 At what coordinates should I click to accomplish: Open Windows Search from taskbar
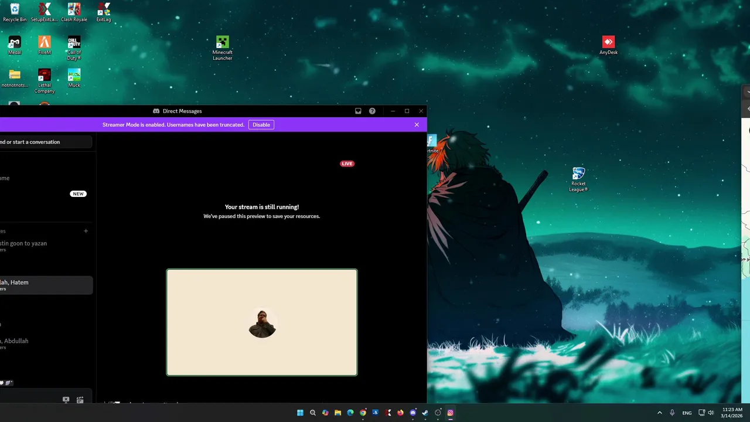313,413
